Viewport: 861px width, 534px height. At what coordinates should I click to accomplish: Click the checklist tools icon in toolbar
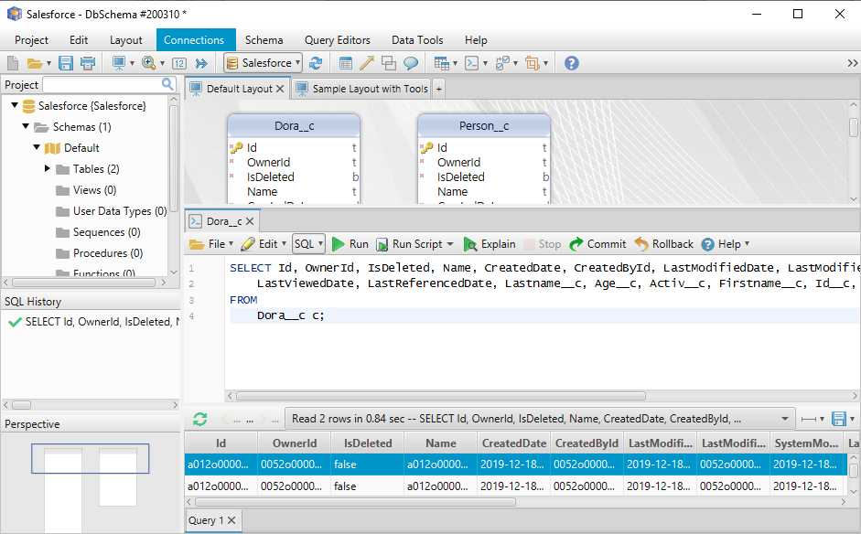[502, 63]
